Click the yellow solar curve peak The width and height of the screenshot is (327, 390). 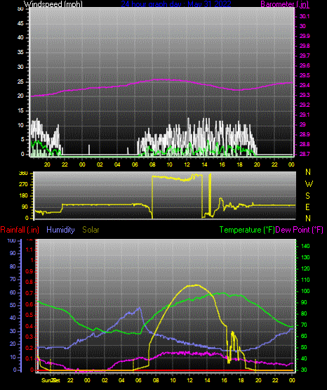(196, 285)
